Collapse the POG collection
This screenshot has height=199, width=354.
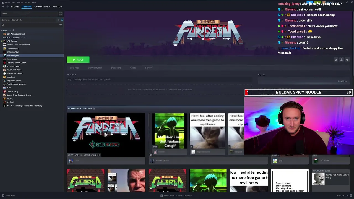[x=2, y=30]
